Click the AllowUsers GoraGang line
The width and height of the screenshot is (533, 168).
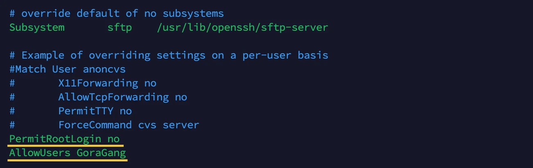click(x=68, y=153)
